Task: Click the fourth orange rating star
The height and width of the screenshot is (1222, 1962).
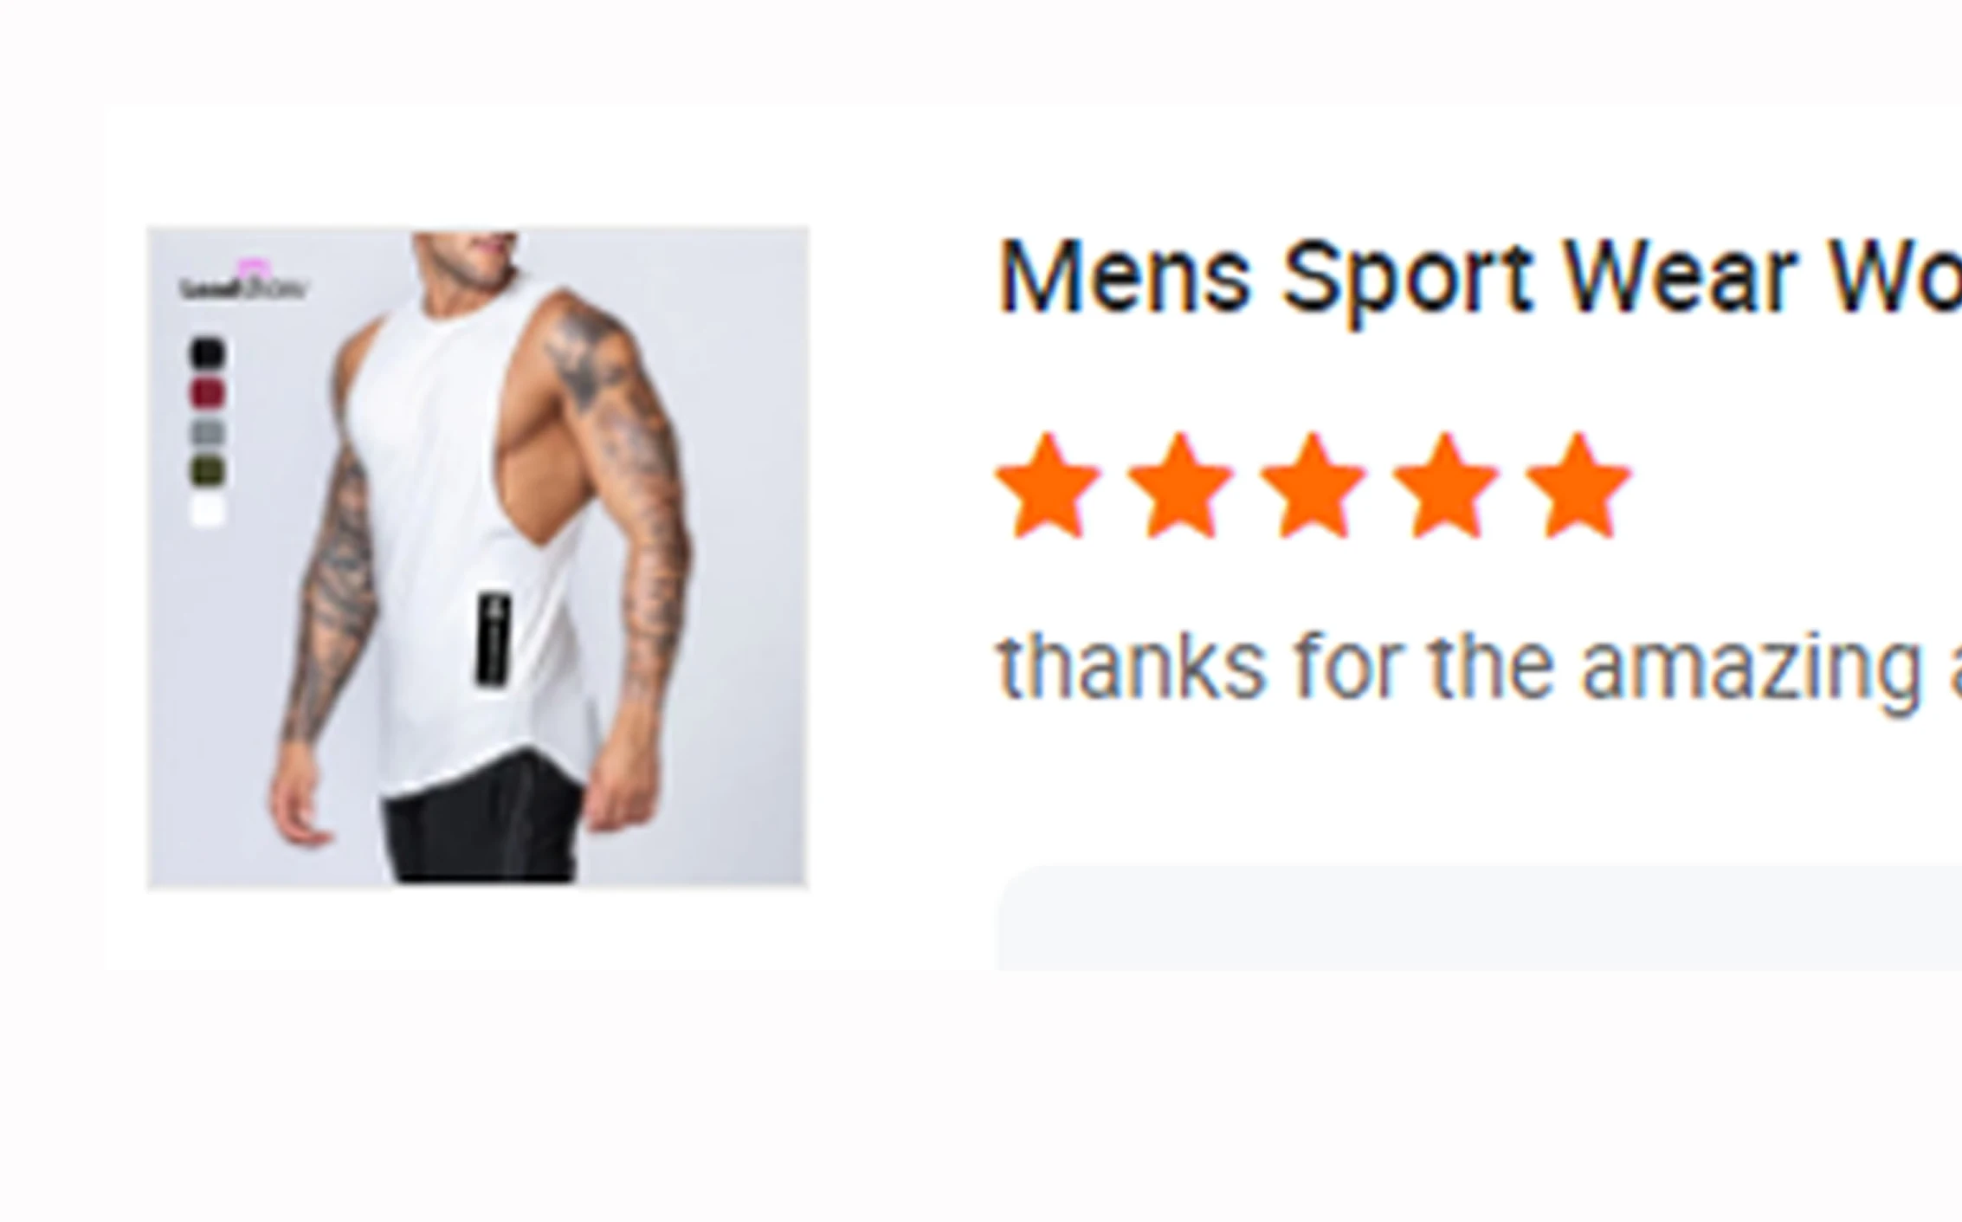Action: [x=1445, y=486]
